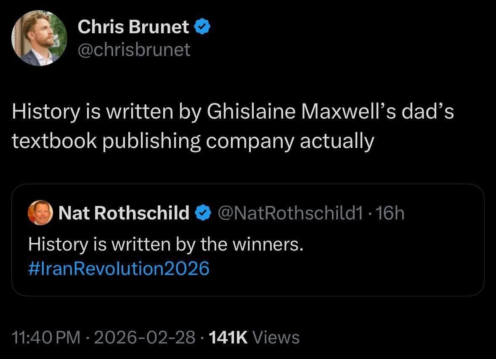Click the 'Views' label
Screen dimensions: 496x359
pyautogui.click(x=277, y=337)
